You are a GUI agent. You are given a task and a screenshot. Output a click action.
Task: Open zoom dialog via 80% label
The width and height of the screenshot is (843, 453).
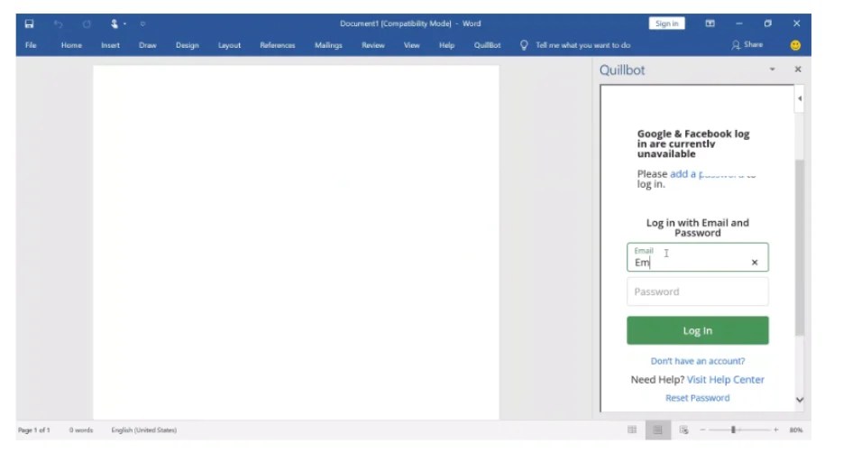click(x=795, y=430)
